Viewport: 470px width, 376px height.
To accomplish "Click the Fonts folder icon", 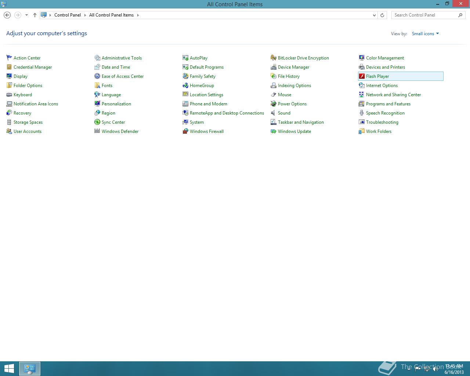I will (x=97, y=85).
